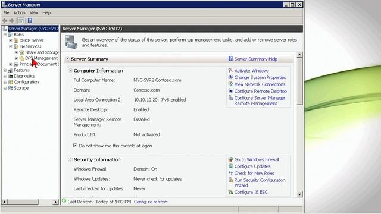Open the Help menu
Image resolution: width=381 pixels, height=214 pixels.
[x=46, y=12]
